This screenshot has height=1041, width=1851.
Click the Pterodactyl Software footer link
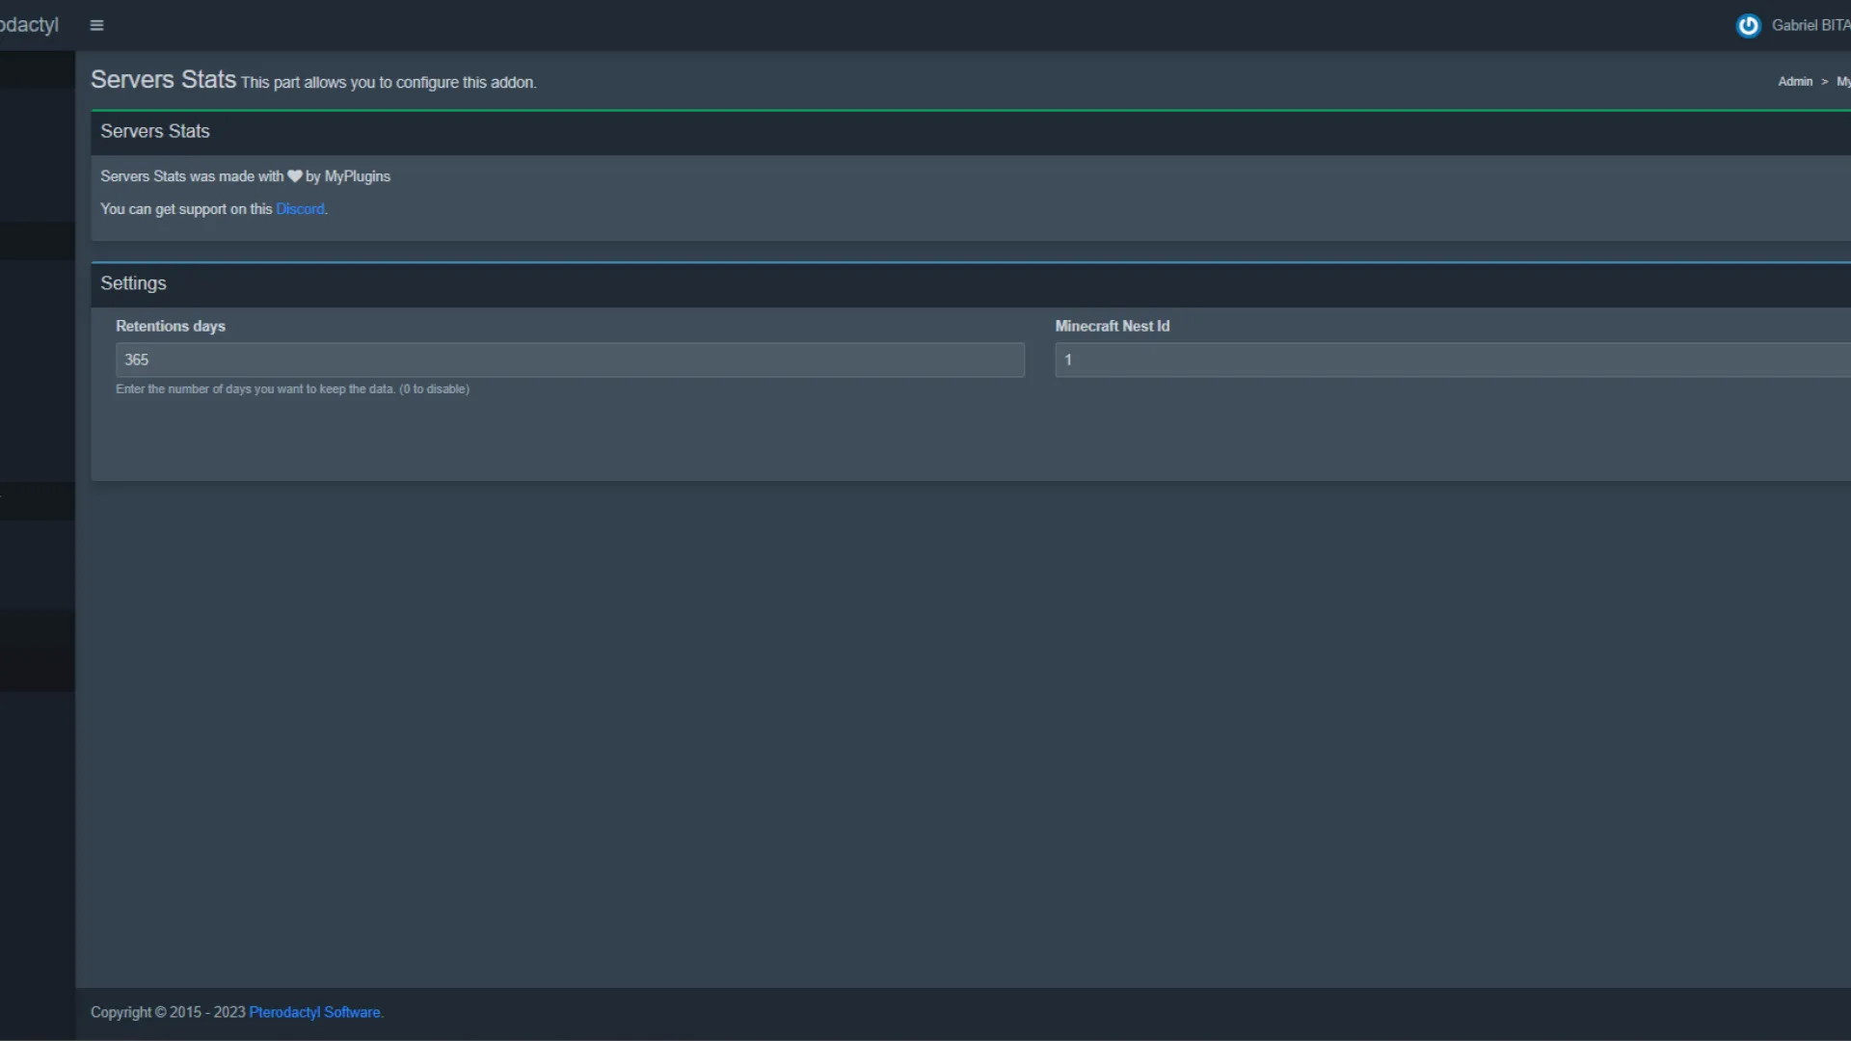pos(313,1012)
